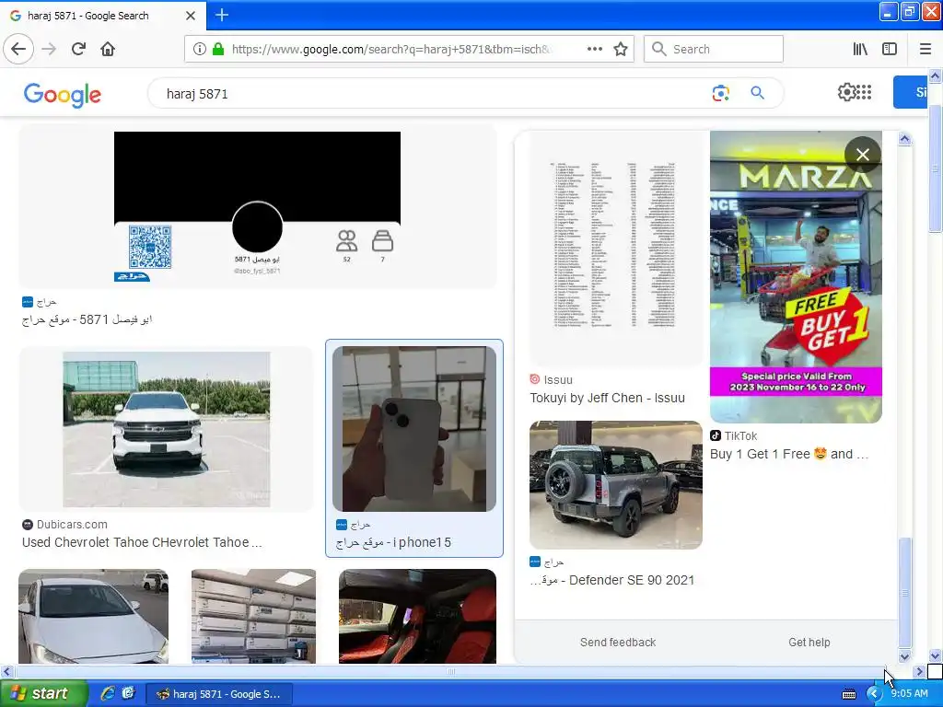This screenshot has height=707, width=943.
Task: Open the browser home page icon
Action: tap(108, 49)
